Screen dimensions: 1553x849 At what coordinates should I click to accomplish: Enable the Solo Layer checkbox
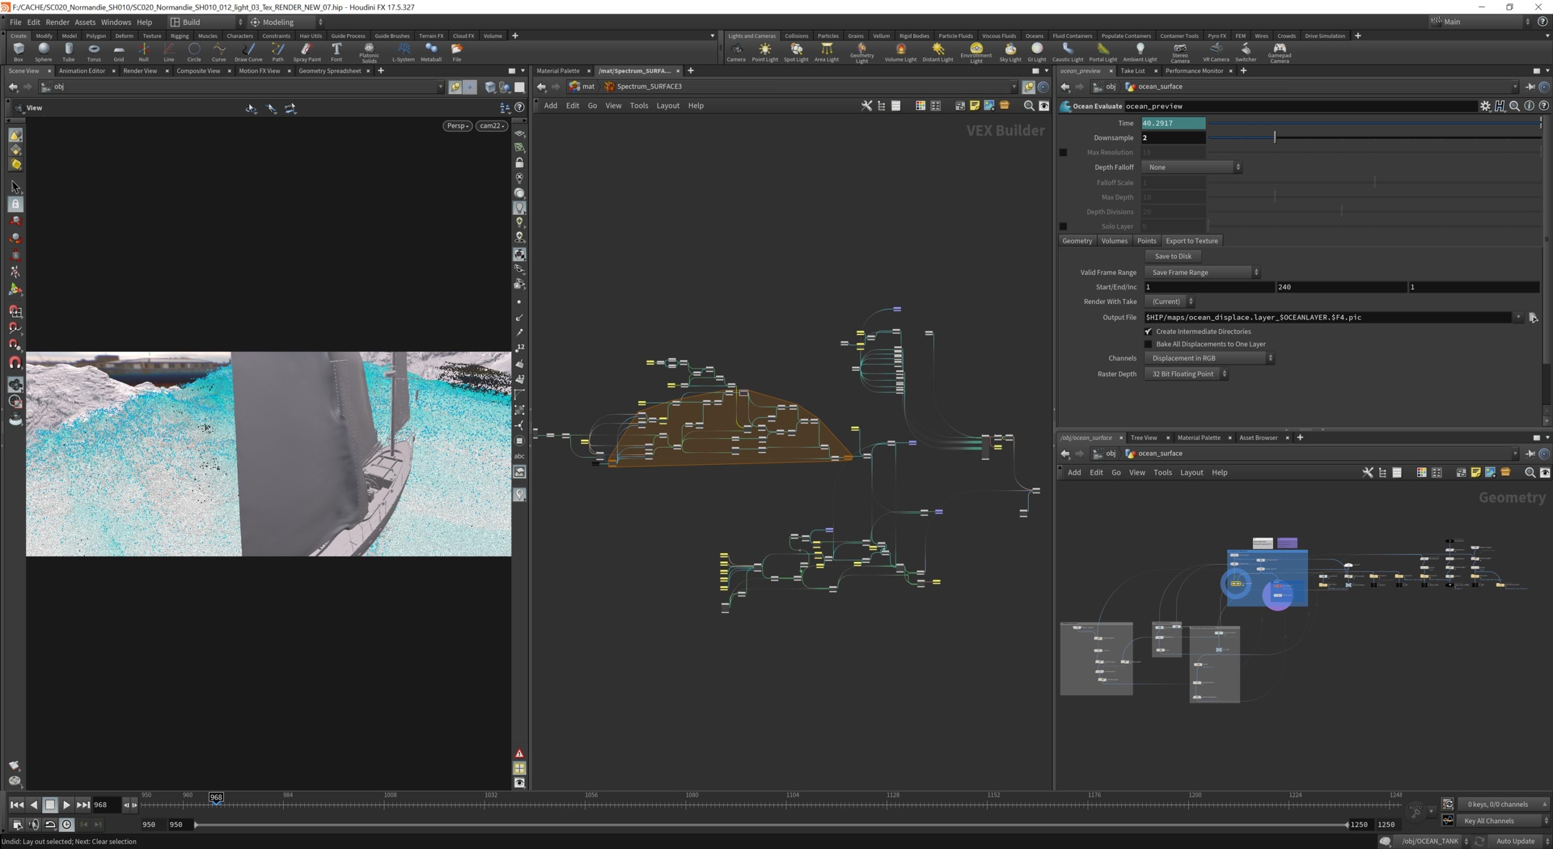point(1063,226)
